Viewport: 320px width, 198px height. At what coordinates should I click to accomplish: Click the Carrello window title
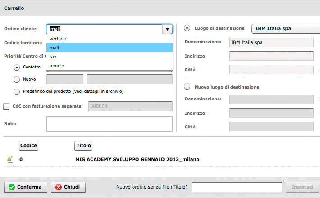pos(14,9)
